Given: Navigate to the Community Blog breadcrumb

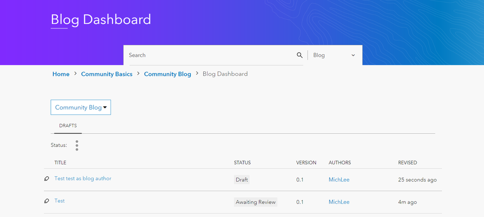Looking at the screenshot, I should [167, 74].
